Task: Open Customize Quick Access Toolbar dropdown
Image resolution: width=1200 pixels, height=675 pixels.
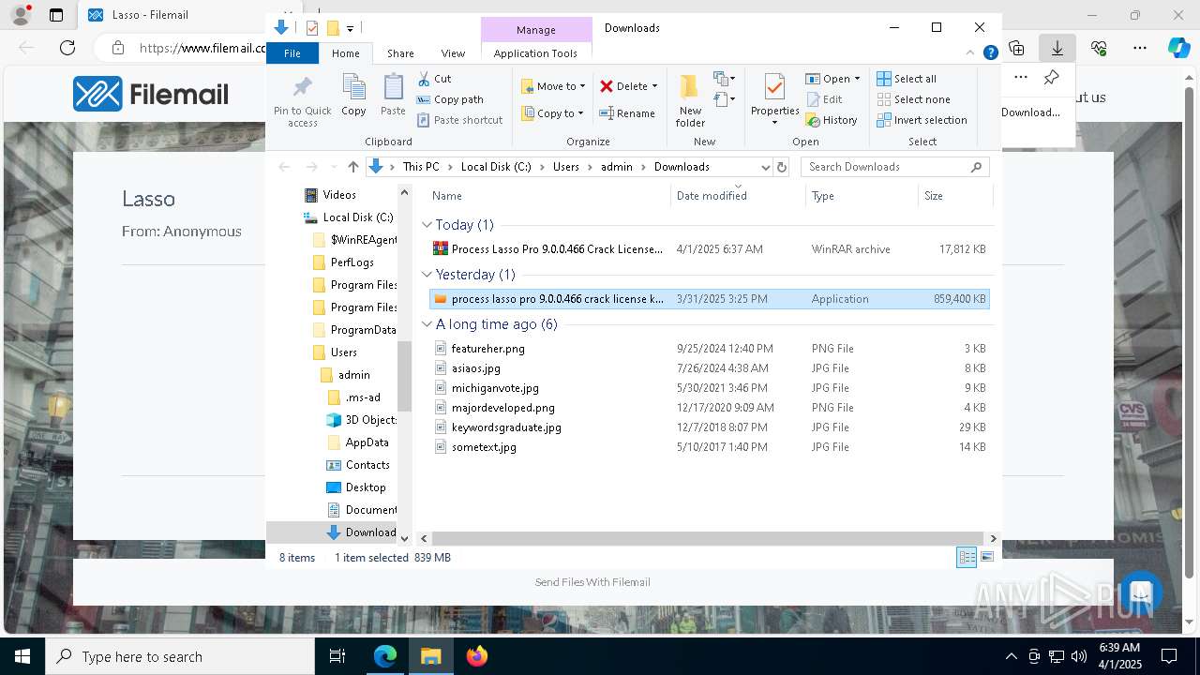Action: tap(350, 28)
